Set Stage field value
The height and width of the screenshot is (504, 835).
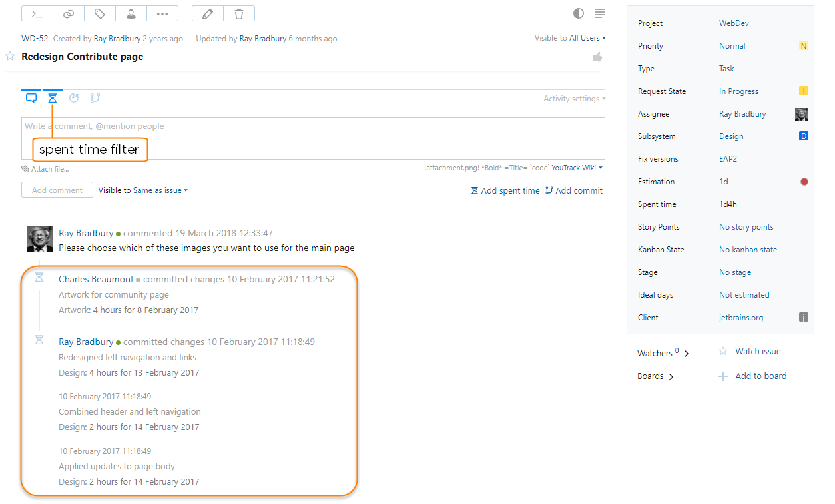735,272
